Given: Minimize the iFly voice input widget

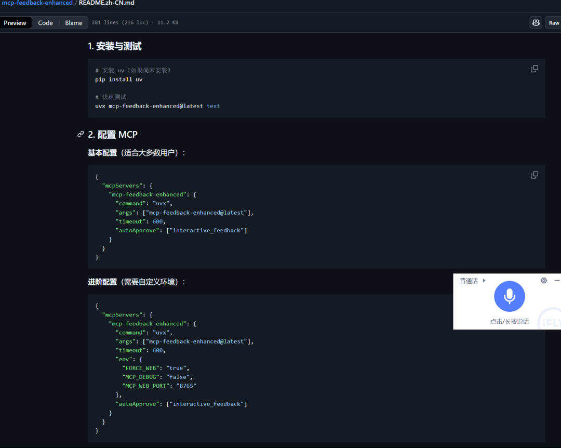Looking at the screenshot, I should (557, 281).
